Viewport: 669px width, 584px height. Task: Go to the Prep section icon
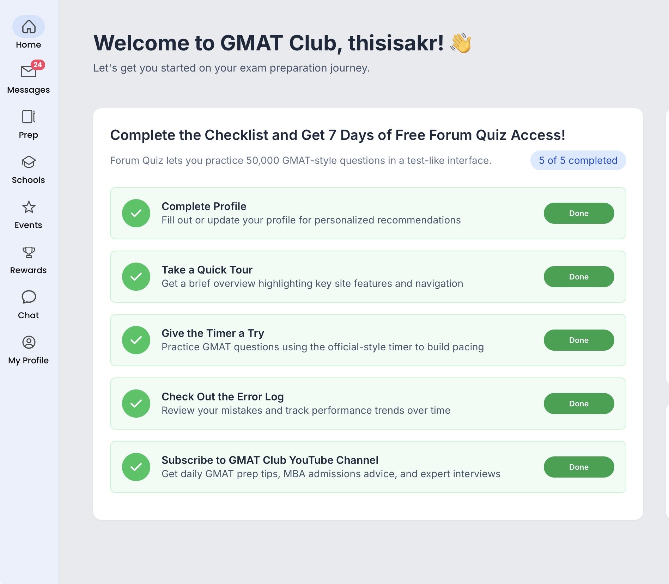[x=29, y=117]
